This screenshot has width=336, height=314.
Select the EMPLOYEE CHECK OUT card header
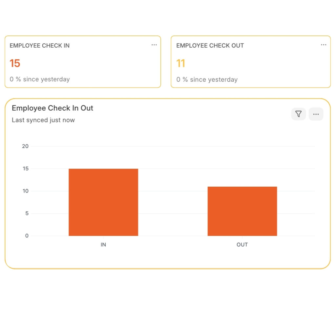[210, 46]
